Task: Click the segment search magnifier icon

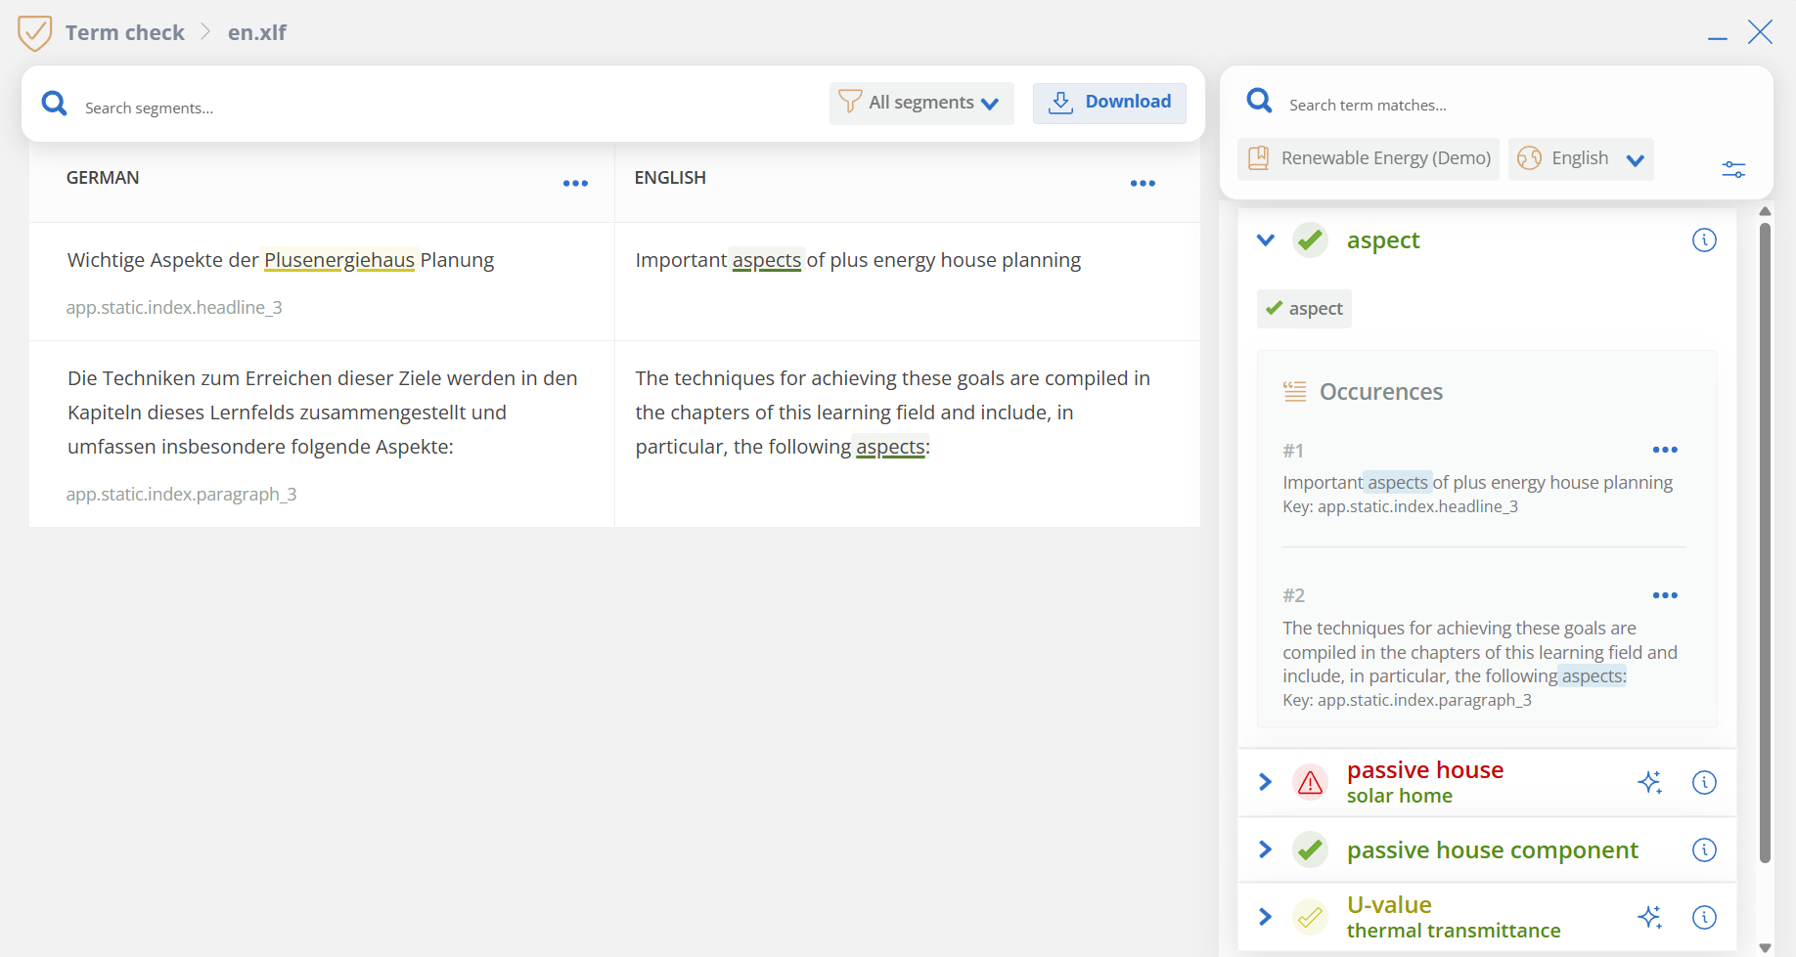Action: coord(55,104)
